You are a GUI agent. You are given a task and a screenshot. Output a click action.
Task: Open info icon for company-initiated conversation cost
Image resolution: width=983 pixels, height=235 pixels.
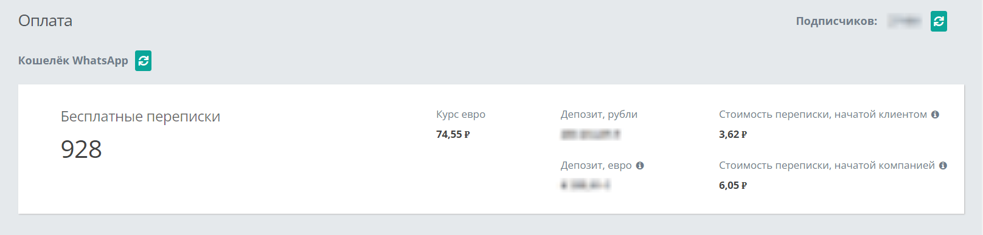coord(943,165)
